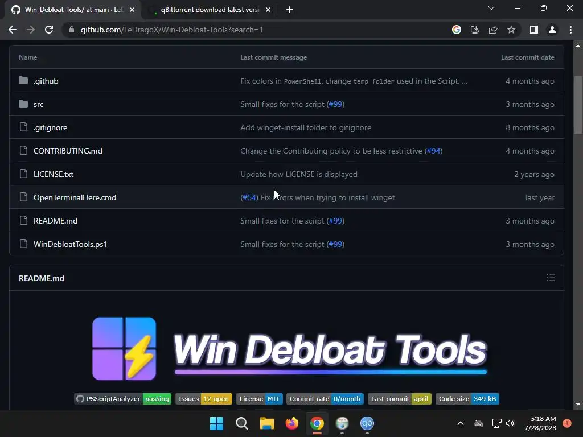The height and width of the screenshot is (437, 583).
Task: Click the .github folder icon
Action: 23,81
